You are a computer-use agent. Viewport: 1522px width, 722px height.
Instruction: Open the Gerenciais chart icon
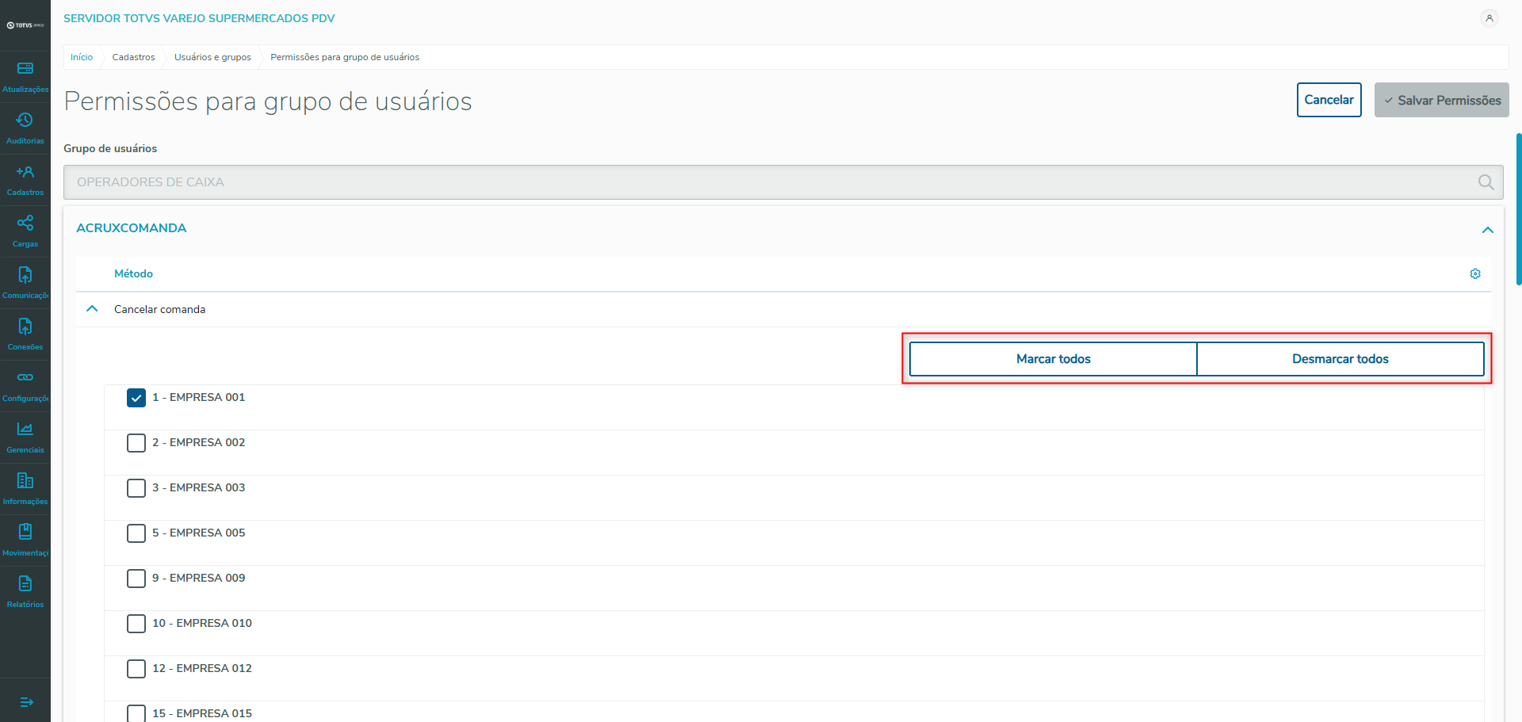pos(25,430)
